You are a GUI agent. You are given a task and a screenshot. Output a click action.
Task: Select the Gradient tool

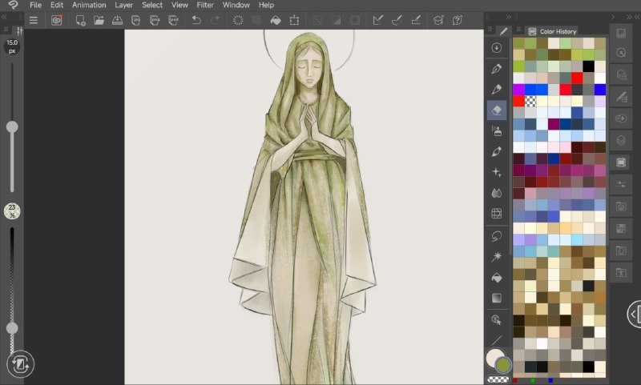pos(497,298)
